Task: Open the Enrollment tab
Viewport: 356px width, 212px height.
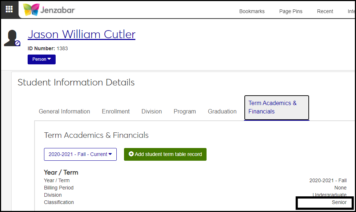Action: [x=116, y=112]
